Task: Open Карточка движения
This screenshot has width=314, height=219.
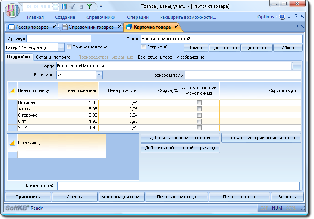Action: point(122,197)
